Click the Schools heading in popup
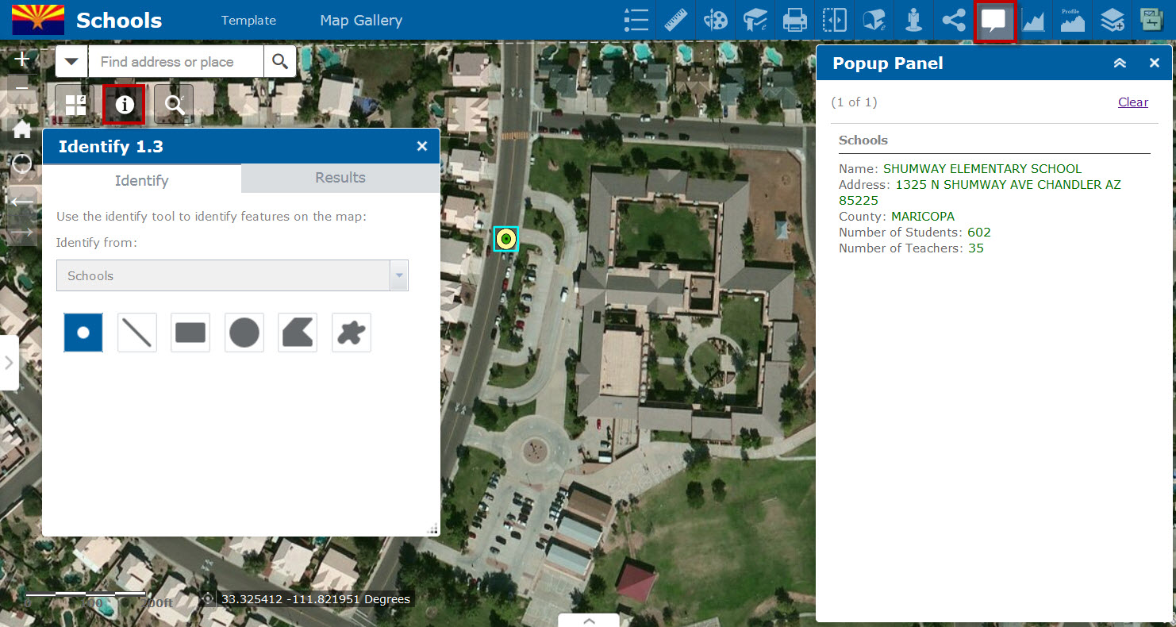This screenshot has width=1176, height=627. pos(863,140)
